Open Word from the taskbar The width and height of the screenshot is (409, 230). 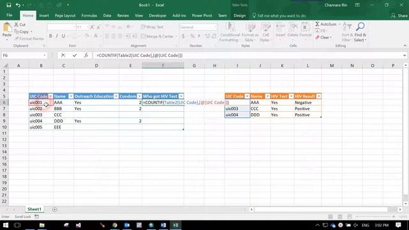tap(164, 225)
